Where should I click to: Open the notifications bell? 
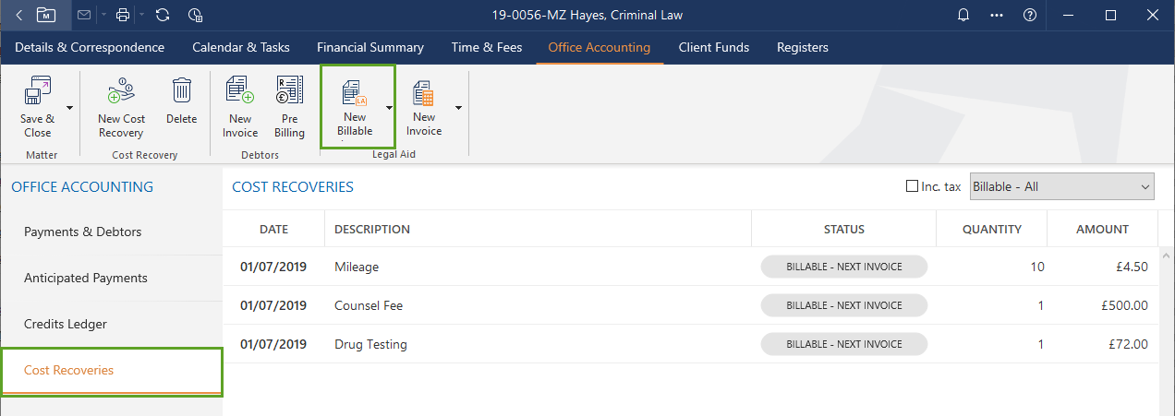click(963, 15)
